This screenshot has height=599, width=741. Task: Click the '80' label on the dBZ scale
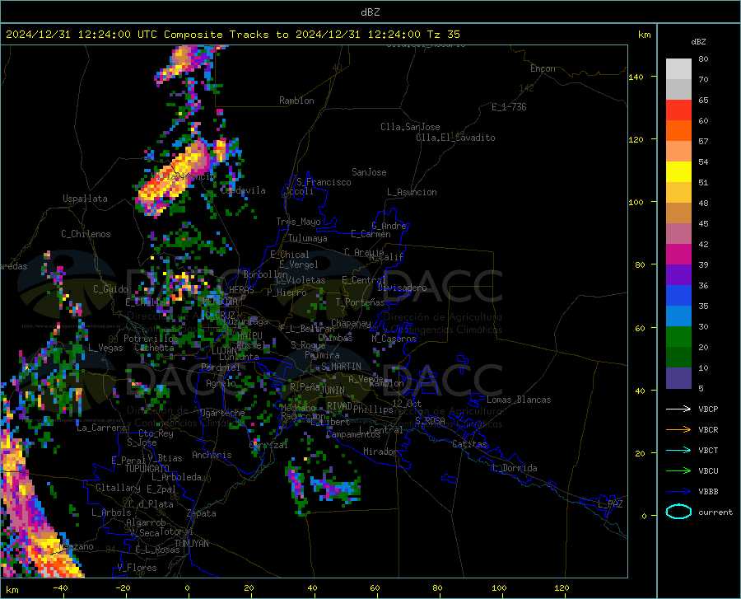[703, 59]
